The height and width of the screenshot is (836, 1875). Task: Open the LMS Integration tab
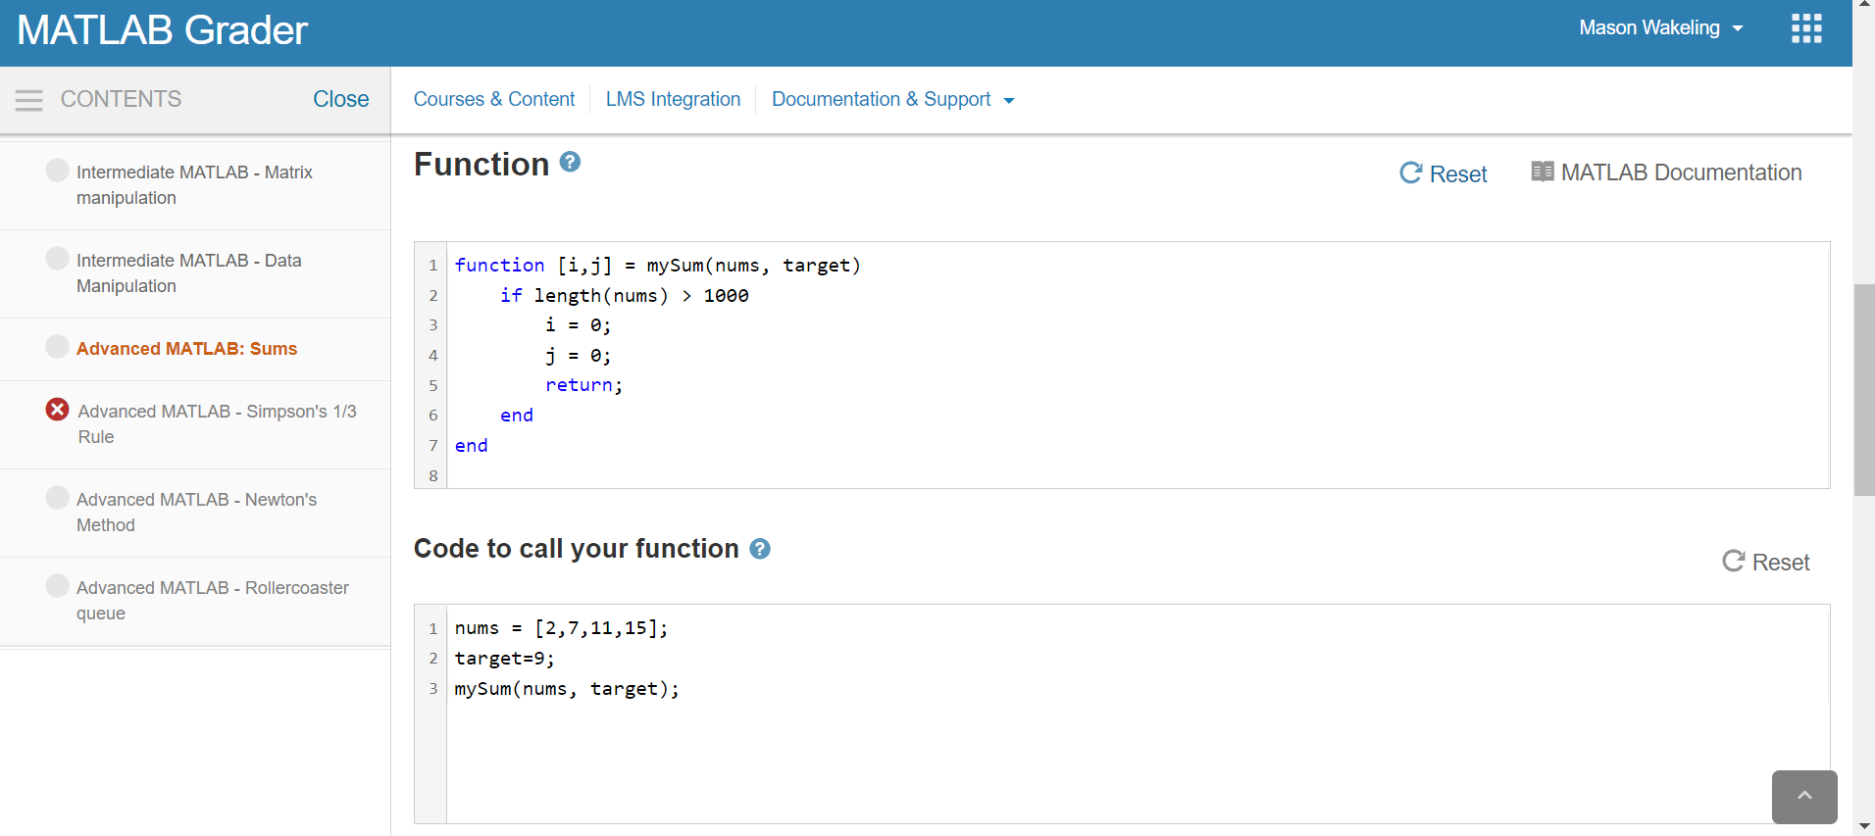tap(673, 99)
